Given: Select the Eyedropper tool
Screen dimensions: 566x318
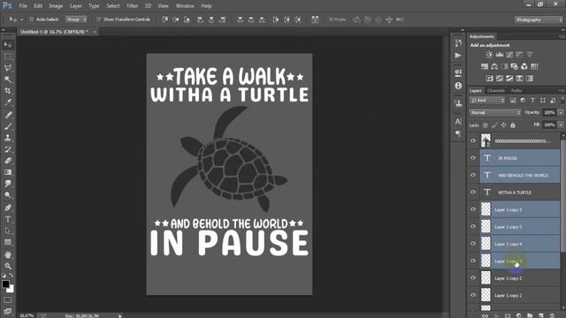Looking at the screenshot, I should [8, 102].
